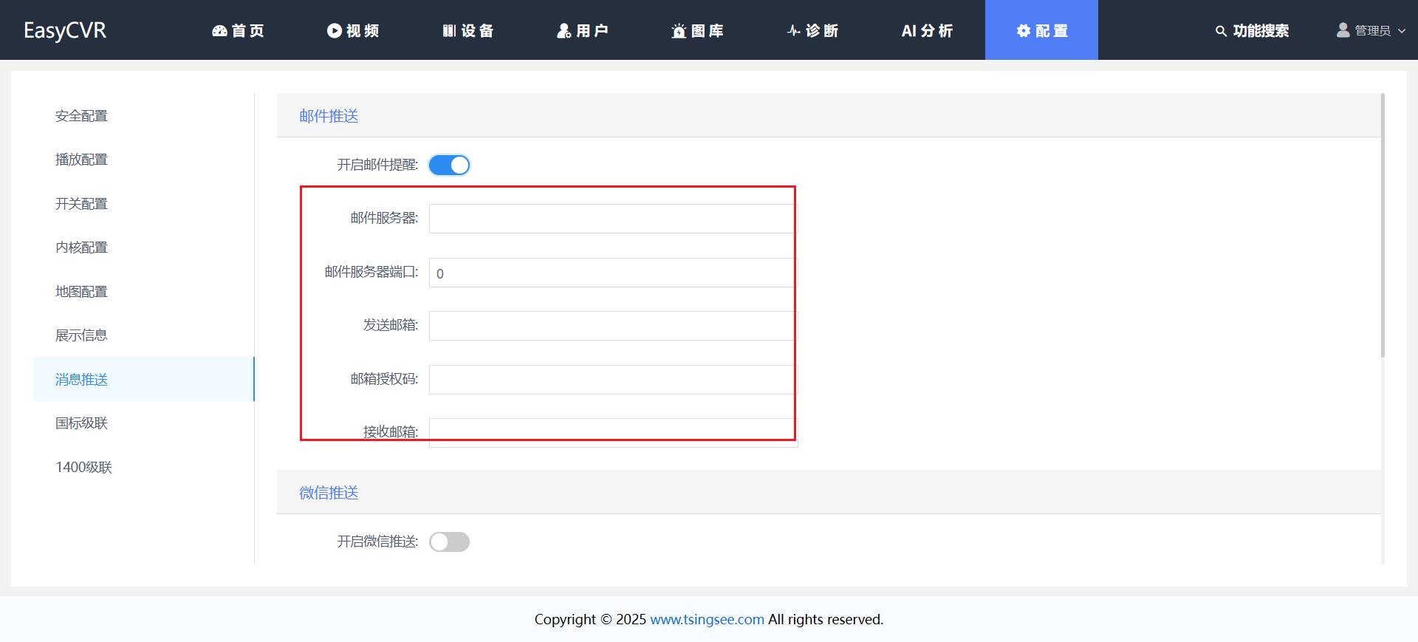
Task: Click the magnifier search icon
Action: 1221,31
